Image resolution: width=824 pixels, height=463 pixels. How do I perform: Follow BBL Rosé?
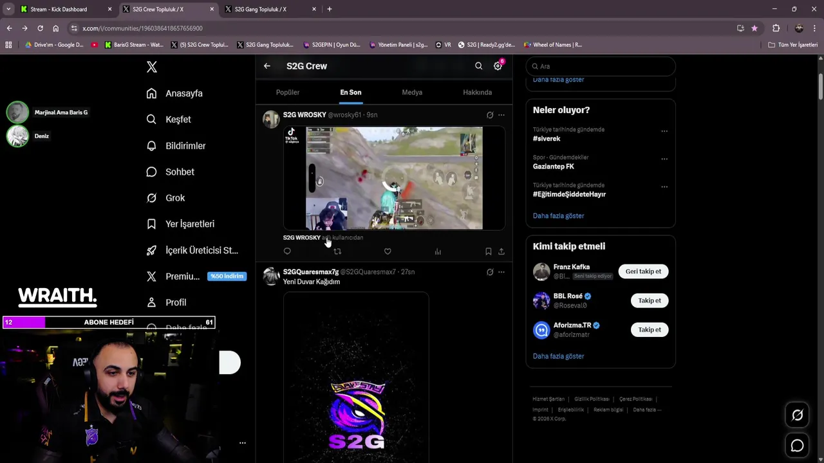point(650,300)
